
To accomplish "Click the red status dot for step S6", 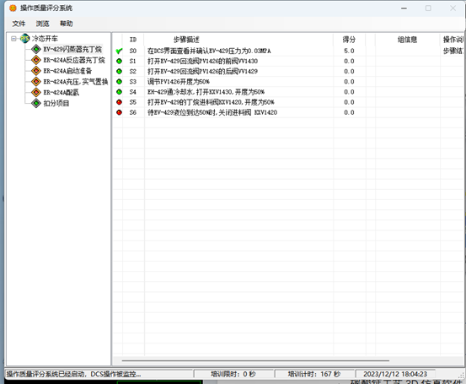I will (x=119, y=112).
